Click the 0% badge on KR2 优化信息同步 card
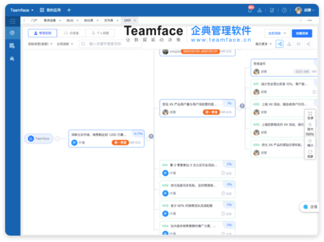 pyautogui.click(x=229, y=185)
